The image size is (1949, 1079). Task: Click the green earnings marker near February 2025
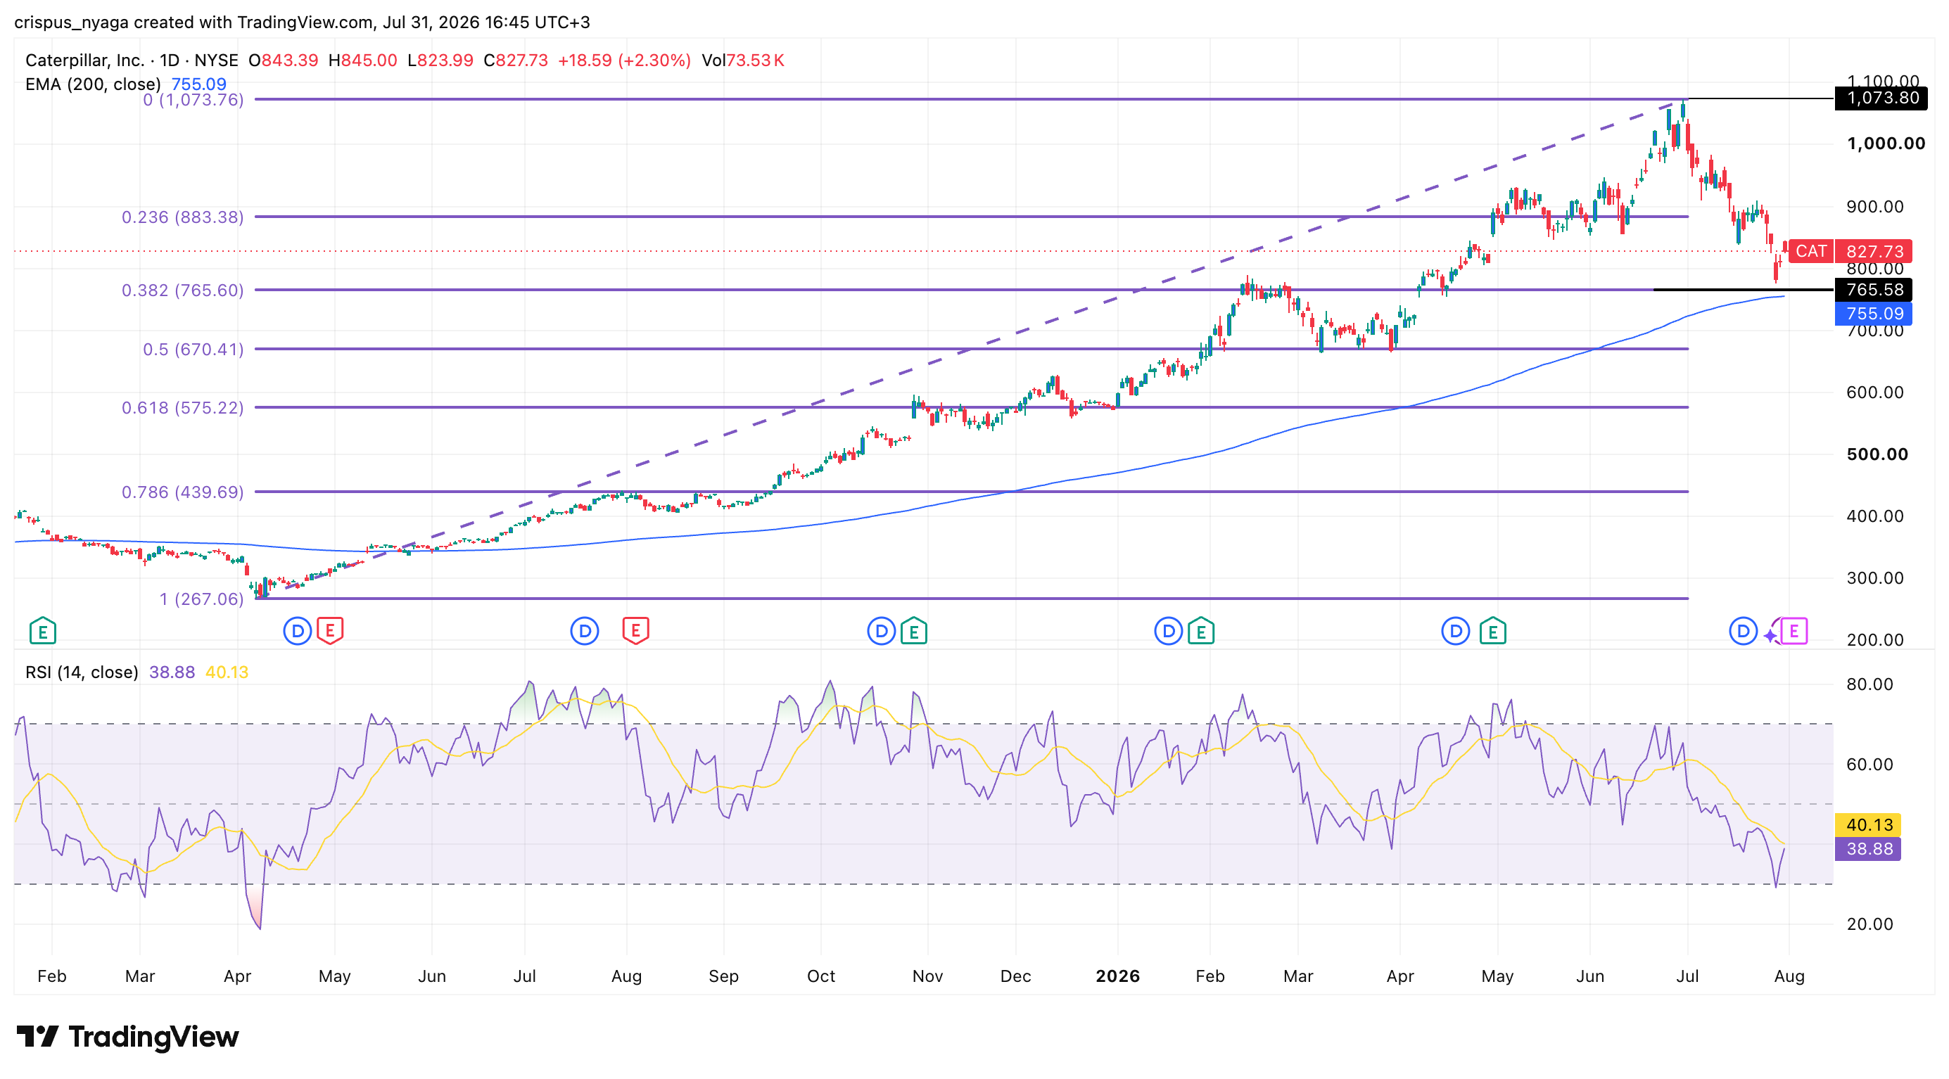pos(43,631)
